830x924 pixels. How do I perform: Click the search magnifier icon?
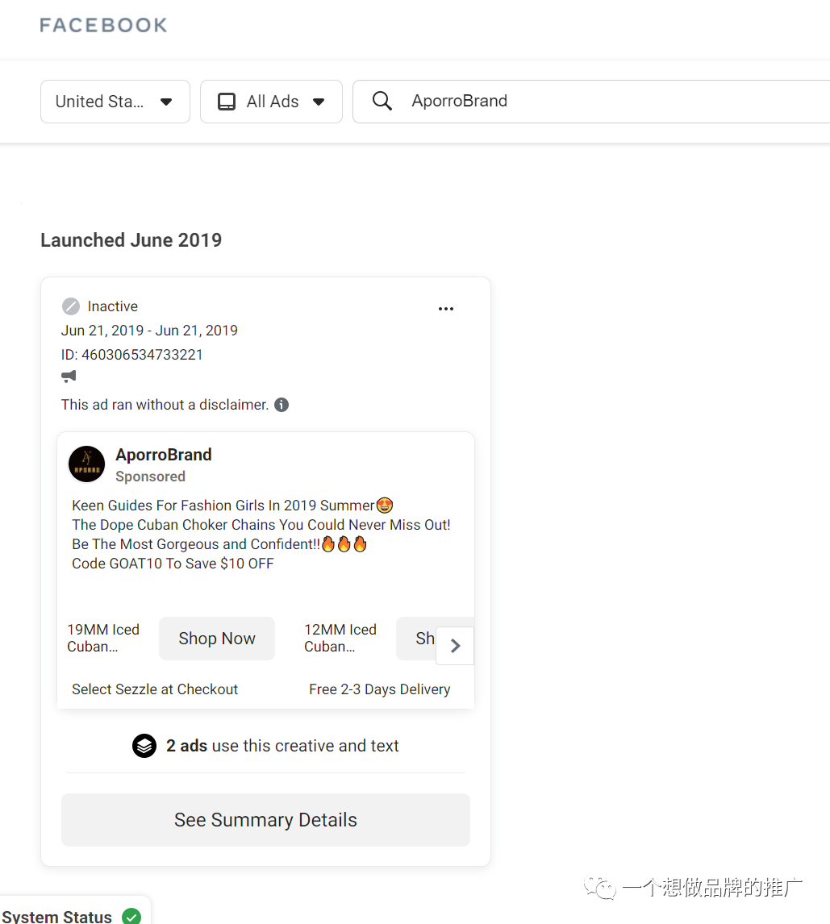pyautogui.click(x=382, y=101)
